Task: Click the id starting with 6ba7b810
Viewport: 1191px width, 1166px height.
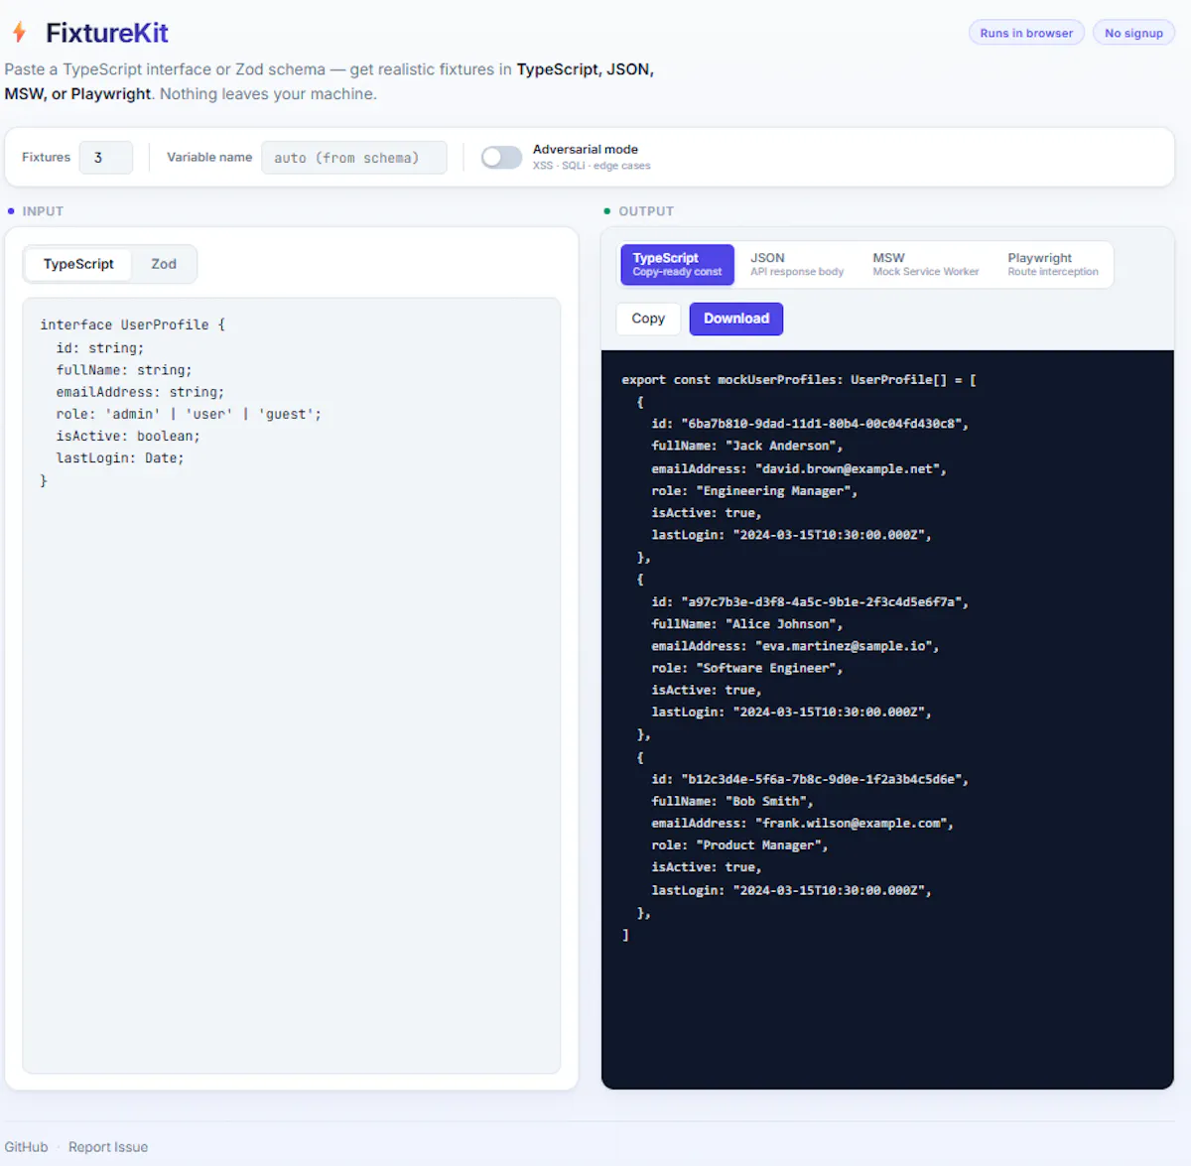Action: pos(810,424)
